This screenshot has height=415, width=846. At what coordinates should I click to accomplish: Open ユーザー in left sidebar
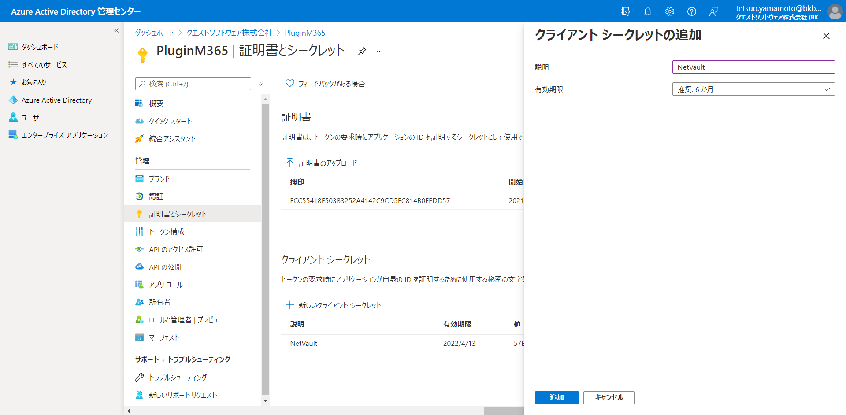pos(27,117)
